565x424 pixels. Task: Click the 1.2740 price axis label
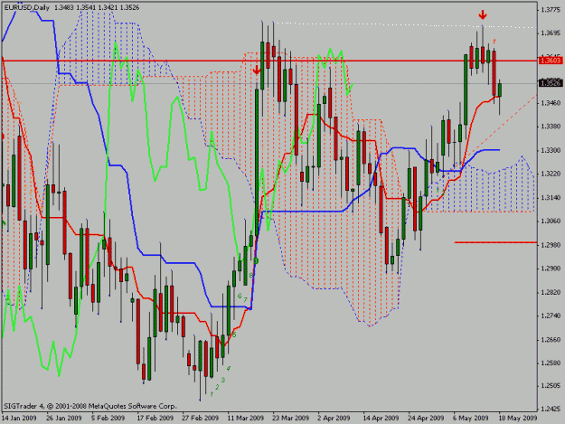(x=551, y=316)
